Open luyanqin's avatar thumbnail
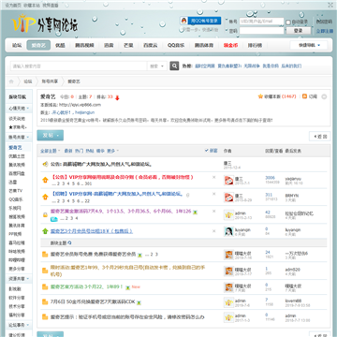The height and width of the screenshot is (337, 337). click(x=228, y=231)
